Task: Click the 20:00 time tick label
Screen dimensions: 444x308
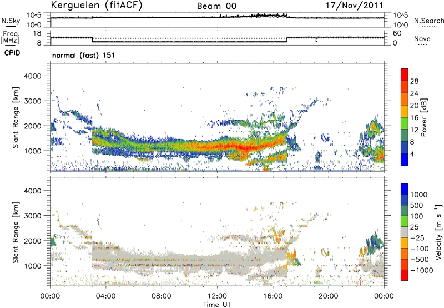Action: click(x=328, y=296)
